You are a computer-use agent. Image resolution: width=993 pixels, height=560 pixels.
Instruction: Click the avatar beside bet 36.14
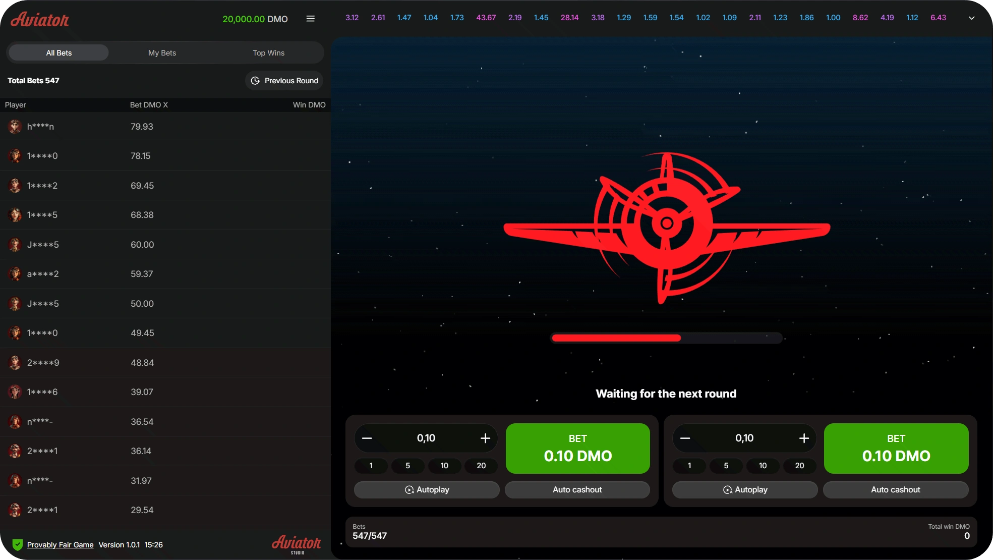click(15, 451)
